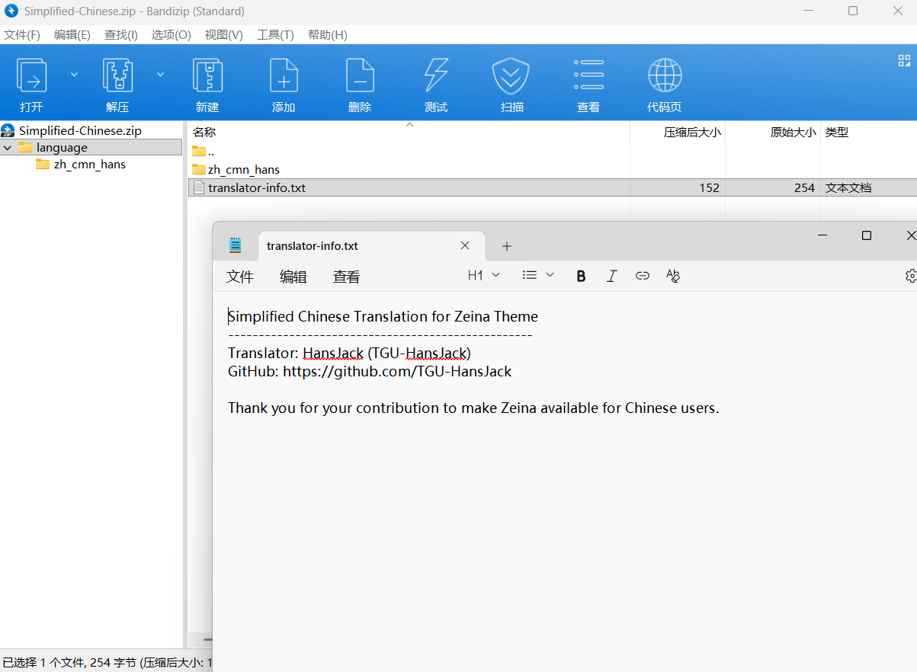This screenshot has width=917, height=672.
Task: Select zh_cmn_hans folder in tree panel
Action: [89, 165]
